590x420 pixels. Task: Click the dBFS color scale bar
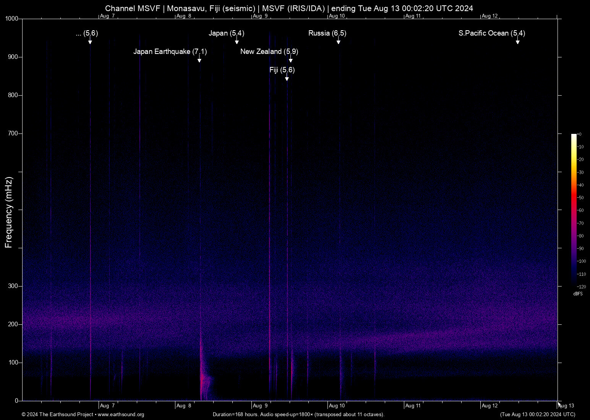(x=574, y=210)
